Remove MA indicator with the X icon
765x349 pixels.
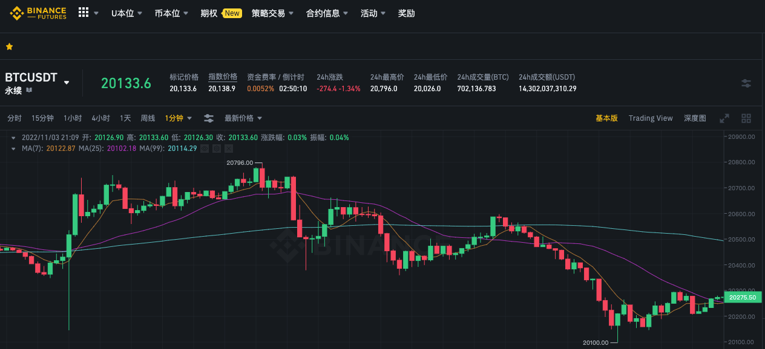tap(229, 149)
